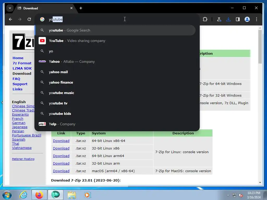Choose YouTube Video sharing company suggestion

click(115, 41)
